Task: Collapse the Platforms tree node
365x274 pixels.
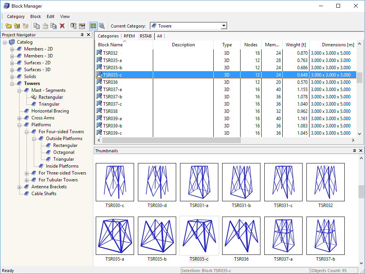Action: pyautogui.click(x=20, y=125)
